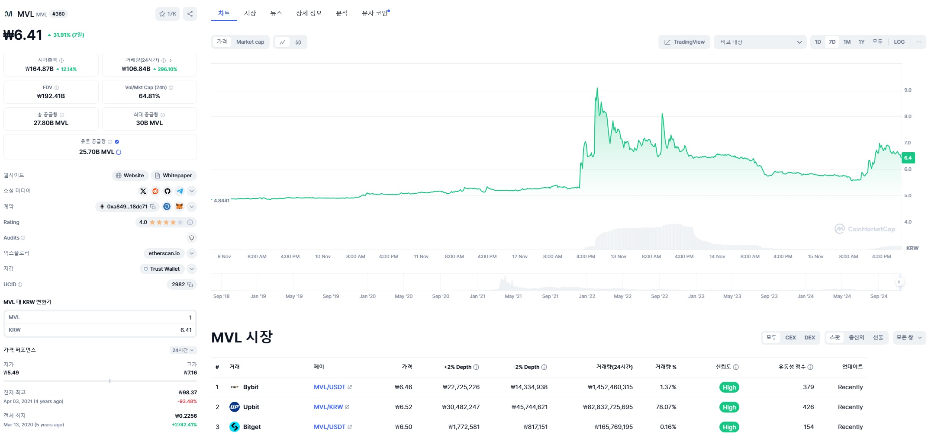
Task: Filter markets by DEX
Action: [x=810, y=338]
